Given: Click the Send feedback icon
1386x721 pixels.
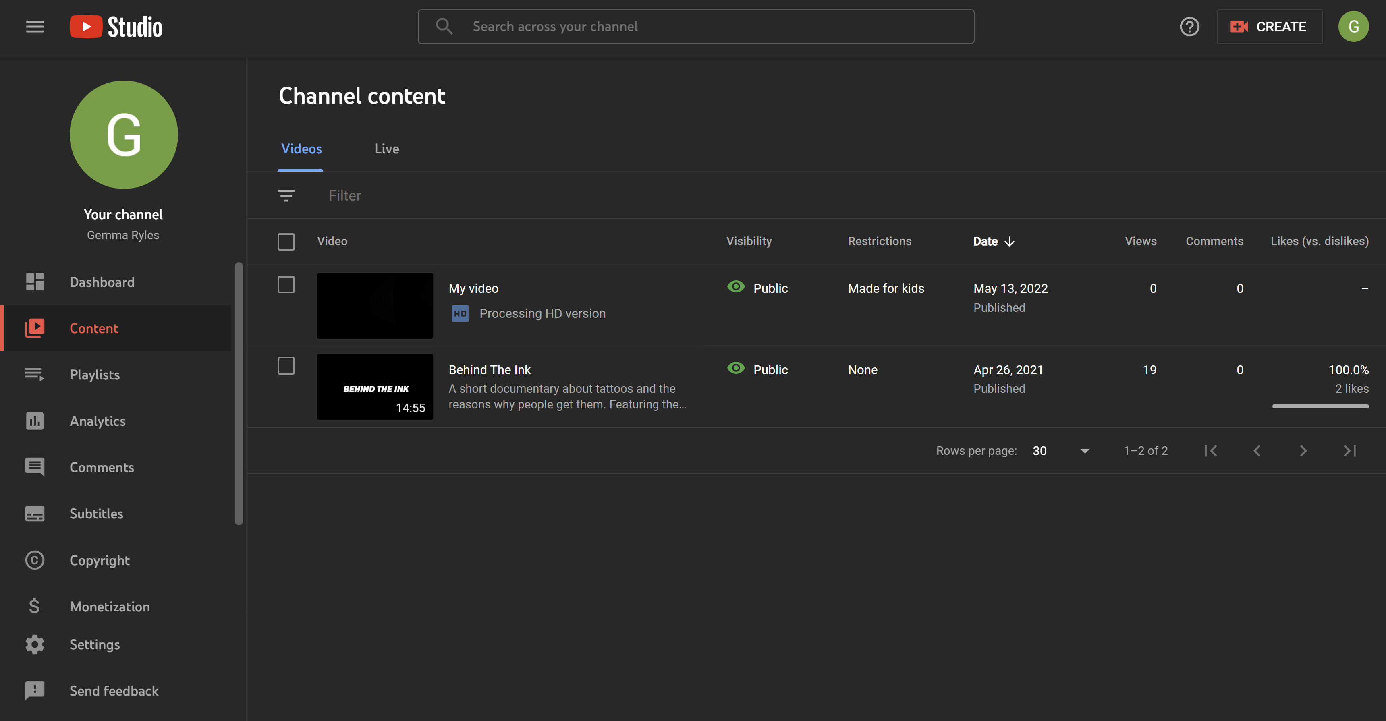Looking at the screenshot, I should [x=35, y=691].
